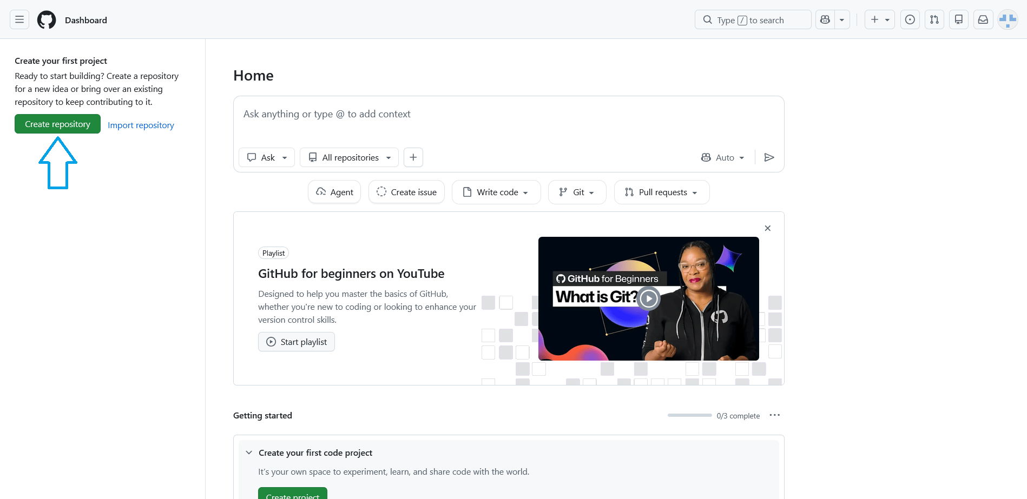
Task: Click the Home heading
Action: [x=253, y=76]
